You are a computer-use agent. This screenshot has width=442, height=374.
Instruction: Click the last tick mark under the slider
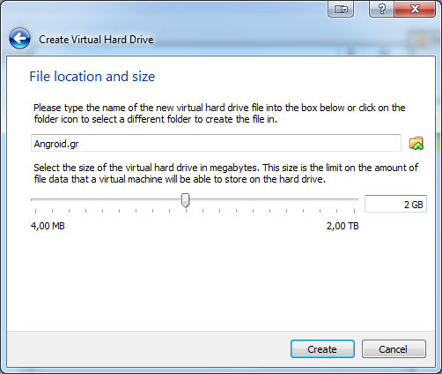[354, 211]
